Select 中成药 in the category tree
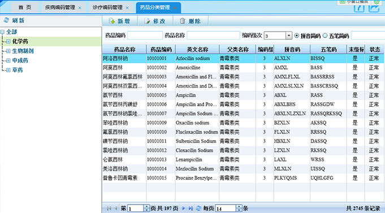 point(20,60)
